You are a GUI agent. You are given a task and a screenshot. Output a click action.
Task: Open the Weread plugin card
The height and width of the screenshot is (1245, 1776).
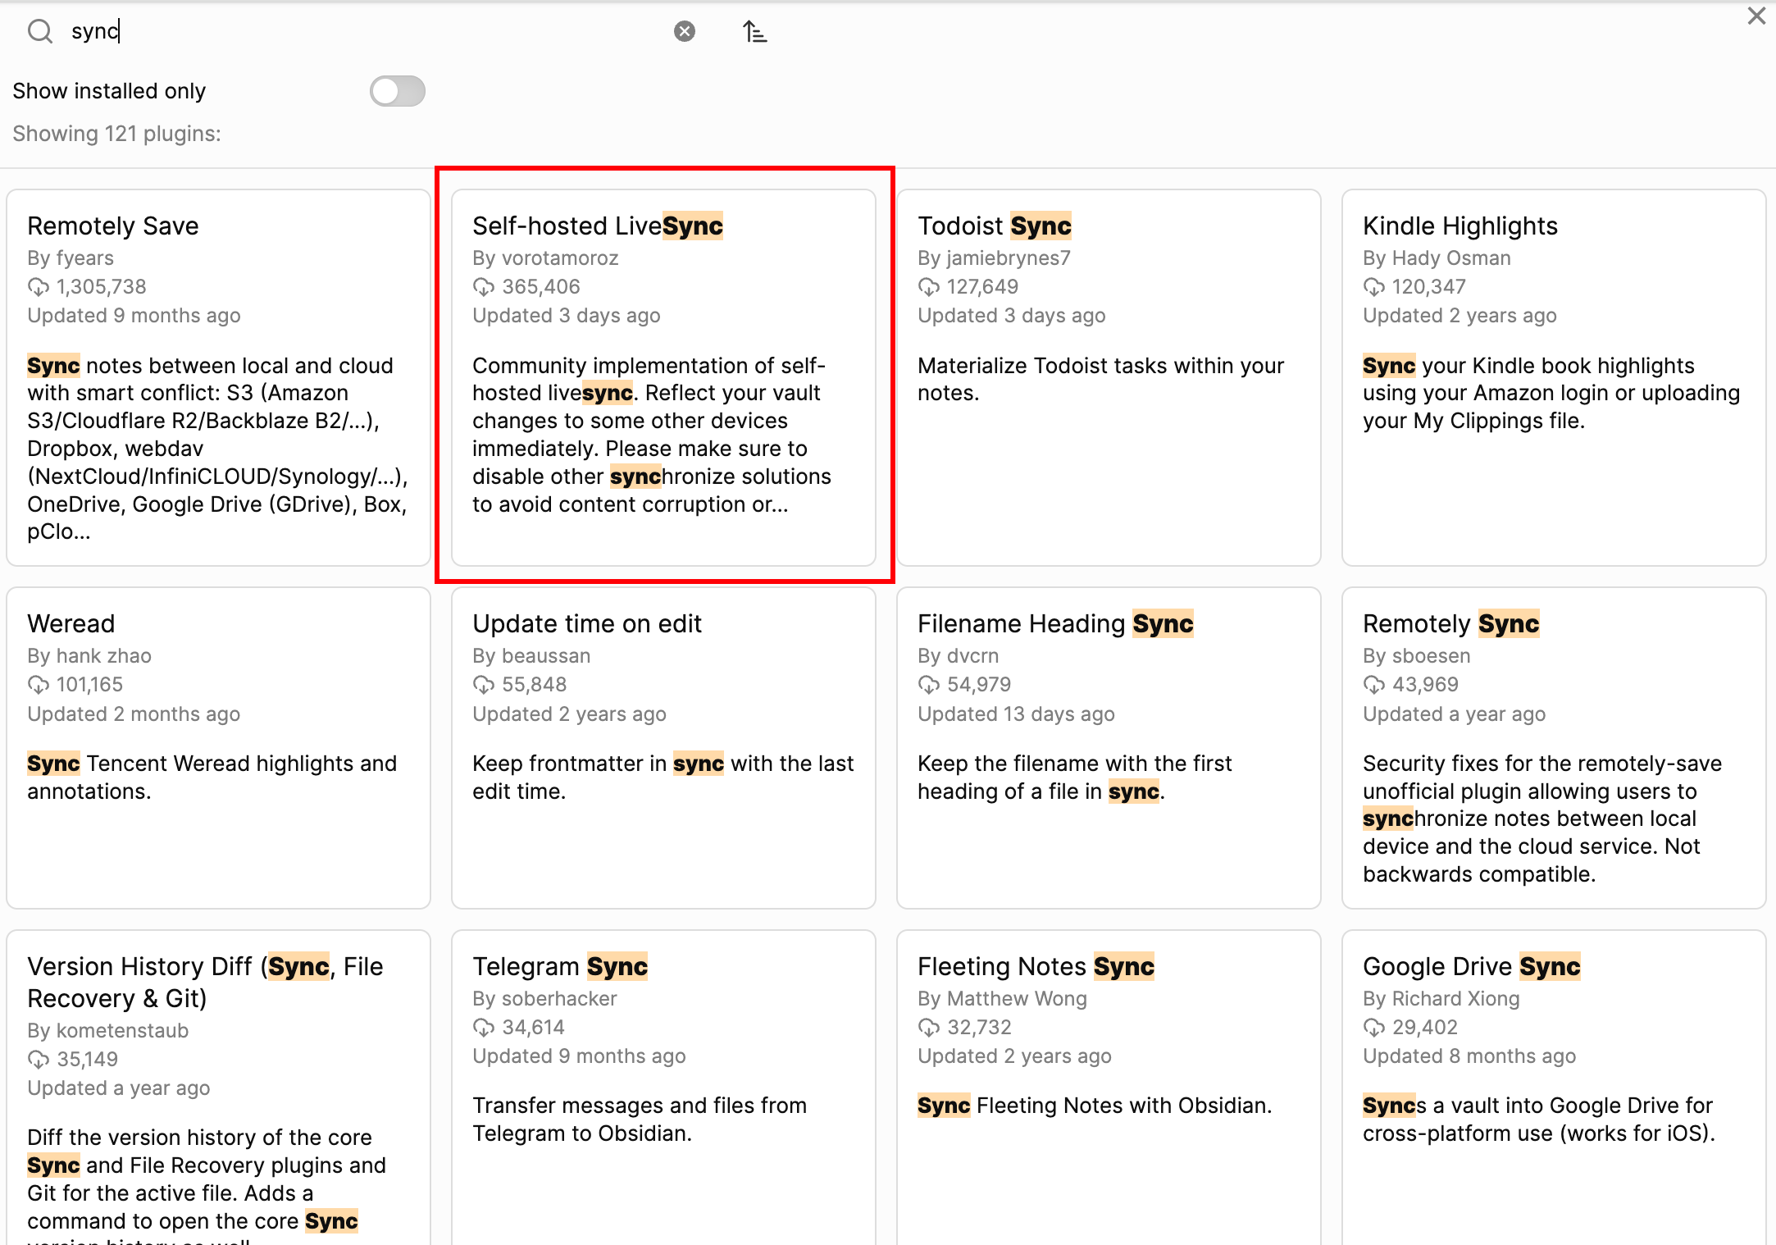218,747
